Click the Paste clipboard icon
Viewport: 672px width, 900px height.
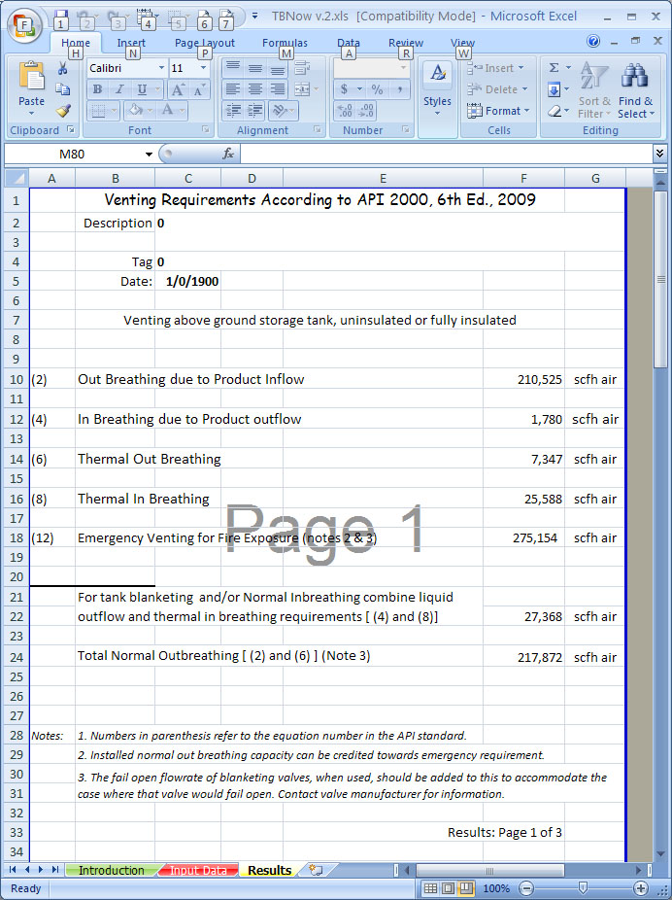pyautogui.click(x=31, y=76)
